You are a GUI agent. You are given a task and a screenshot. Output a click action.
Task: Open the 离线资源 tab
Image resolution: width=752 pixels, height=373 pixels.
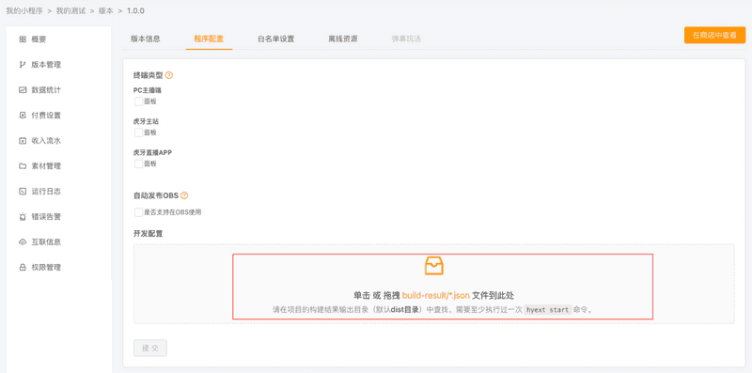coord(343,39)
